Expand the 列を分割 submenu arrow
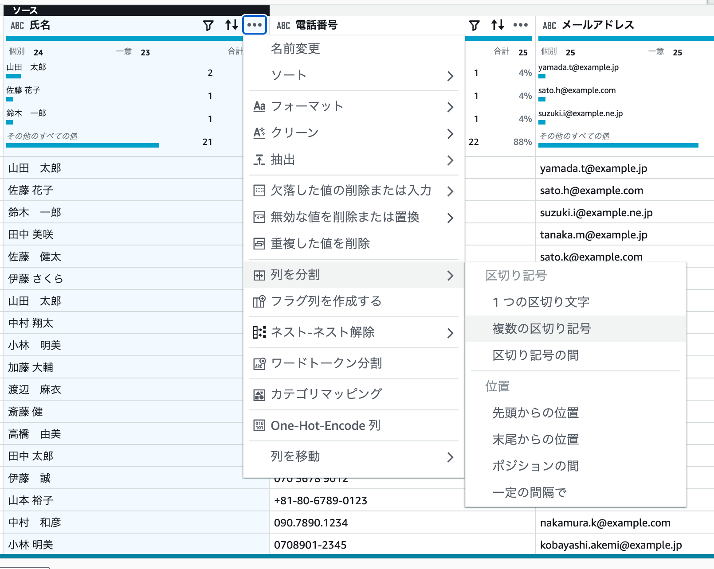 click(x=450, y=276)
